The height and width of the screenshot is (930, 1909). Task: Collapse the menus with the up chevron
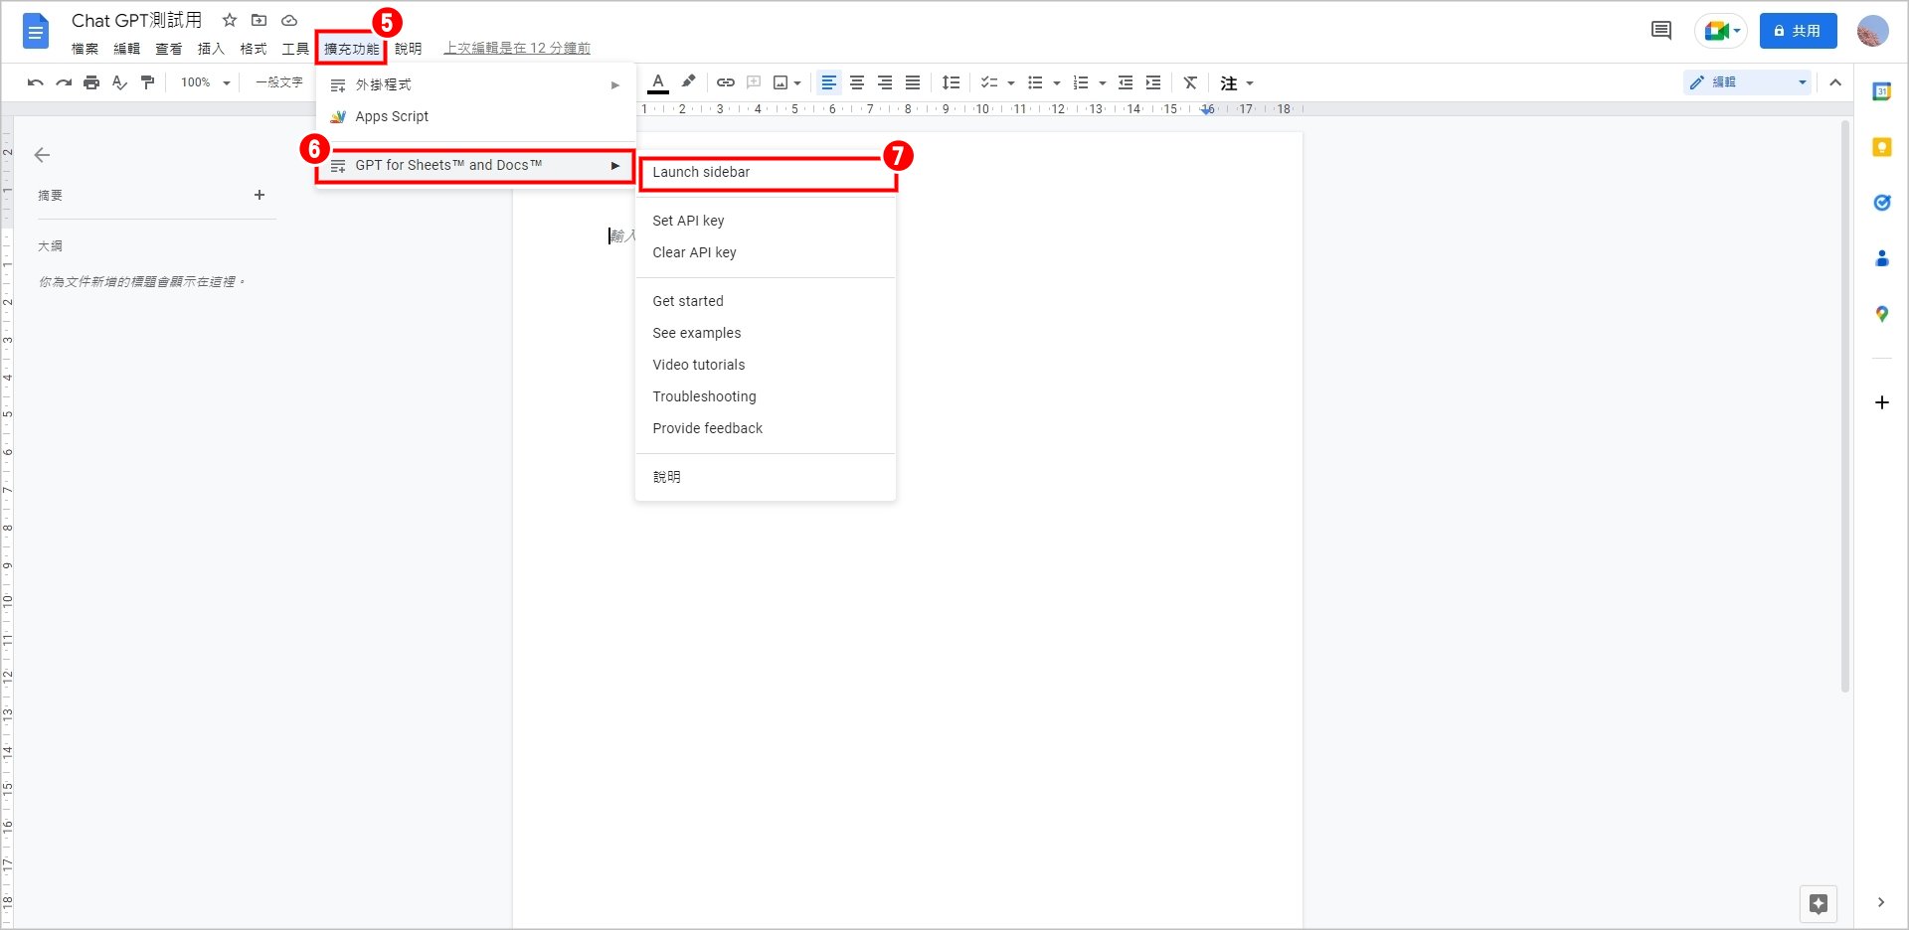pyautogui.click(x=1835, y=82)
